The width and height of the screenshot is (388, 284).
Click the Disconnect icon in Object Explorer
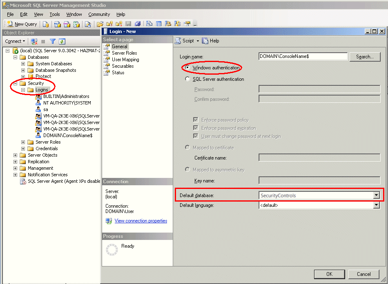click(x=34, y=41)
